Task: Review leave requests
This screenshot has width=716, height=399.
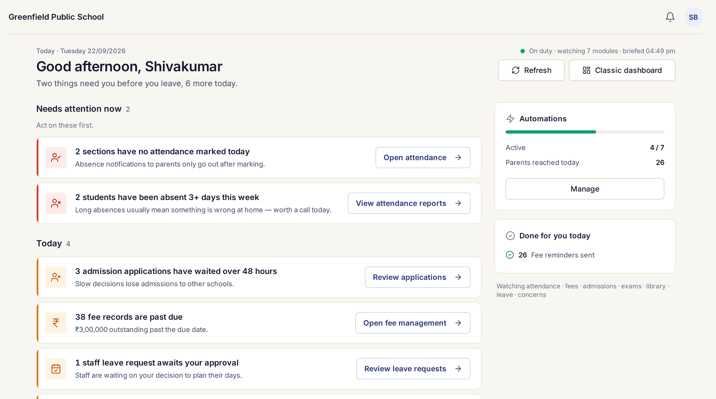Action: [x=413, y=368]
